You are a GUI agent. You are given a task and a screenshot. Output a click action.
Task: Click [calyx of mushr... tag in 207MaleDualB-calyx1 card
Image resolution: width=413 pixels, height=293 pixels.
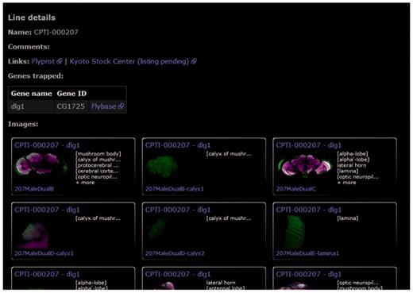(229, 154)
